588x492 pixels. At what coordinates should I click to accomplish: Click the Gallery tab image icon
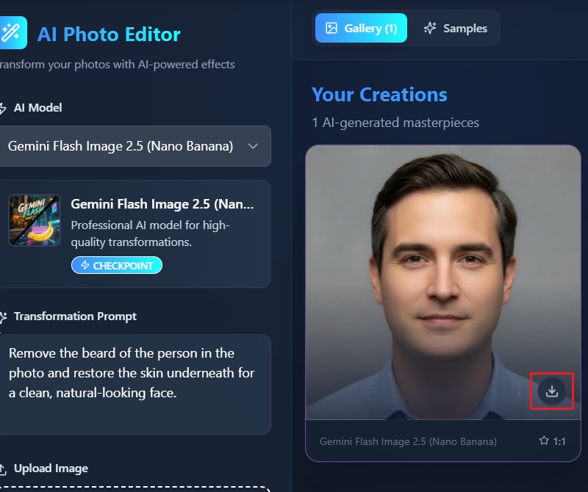click(331, 28)
